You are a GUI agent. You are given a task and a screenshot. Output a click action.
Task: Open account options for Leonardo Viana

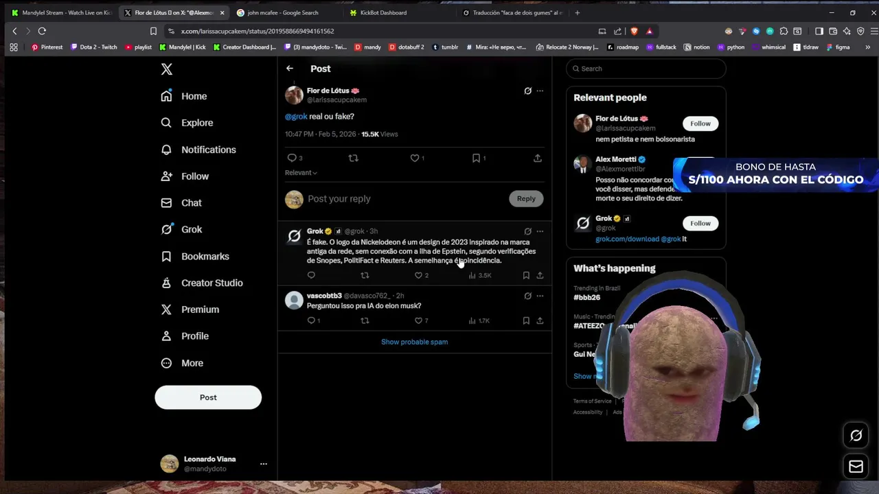[x=263, y=464]
